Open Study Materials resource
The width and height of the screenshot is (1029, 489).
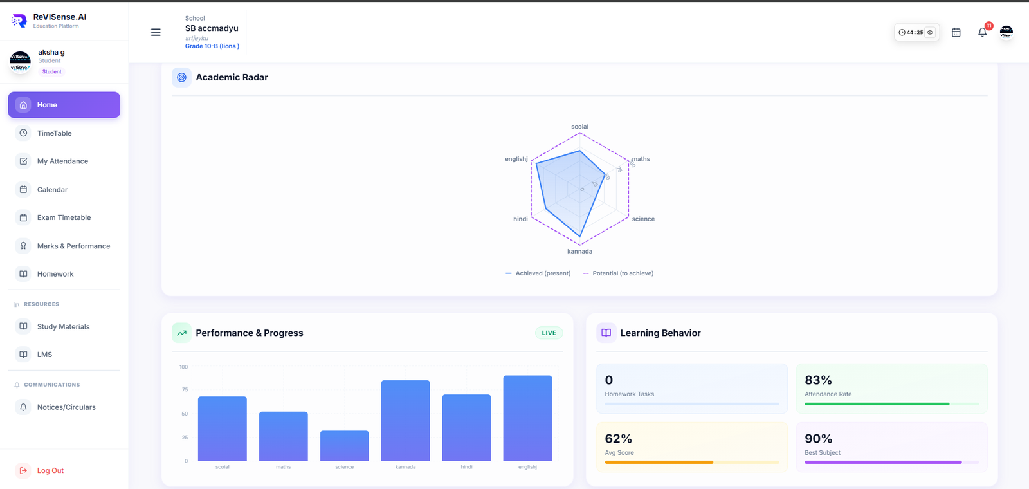coord(64,326)
